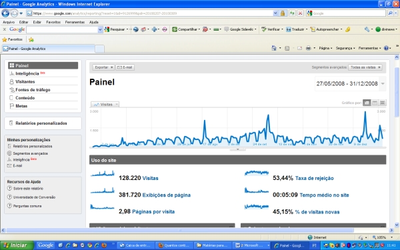Open the Segurança dropdown in command bar
This screenshot has height=250, width=400.
pyautogui.click(x=345, y=48)
